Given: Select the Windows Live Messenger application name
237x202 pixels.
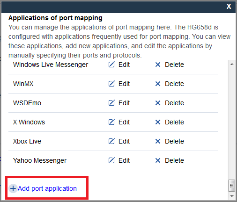Looking at the screenshot, I should click(51, 65).
